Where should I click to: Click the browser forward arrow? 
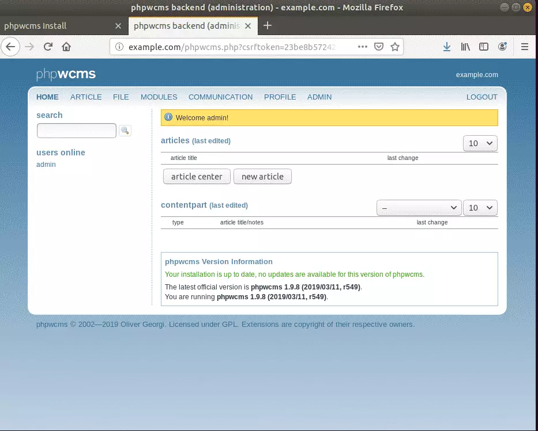tap(29, 47)
